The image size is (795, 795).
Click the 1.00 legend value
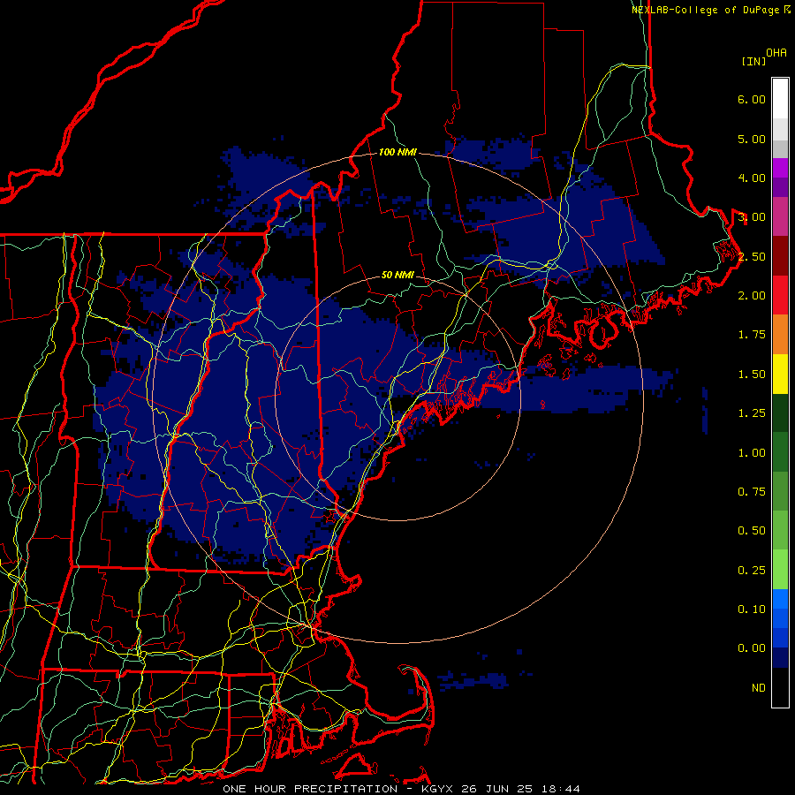(752, 453)
